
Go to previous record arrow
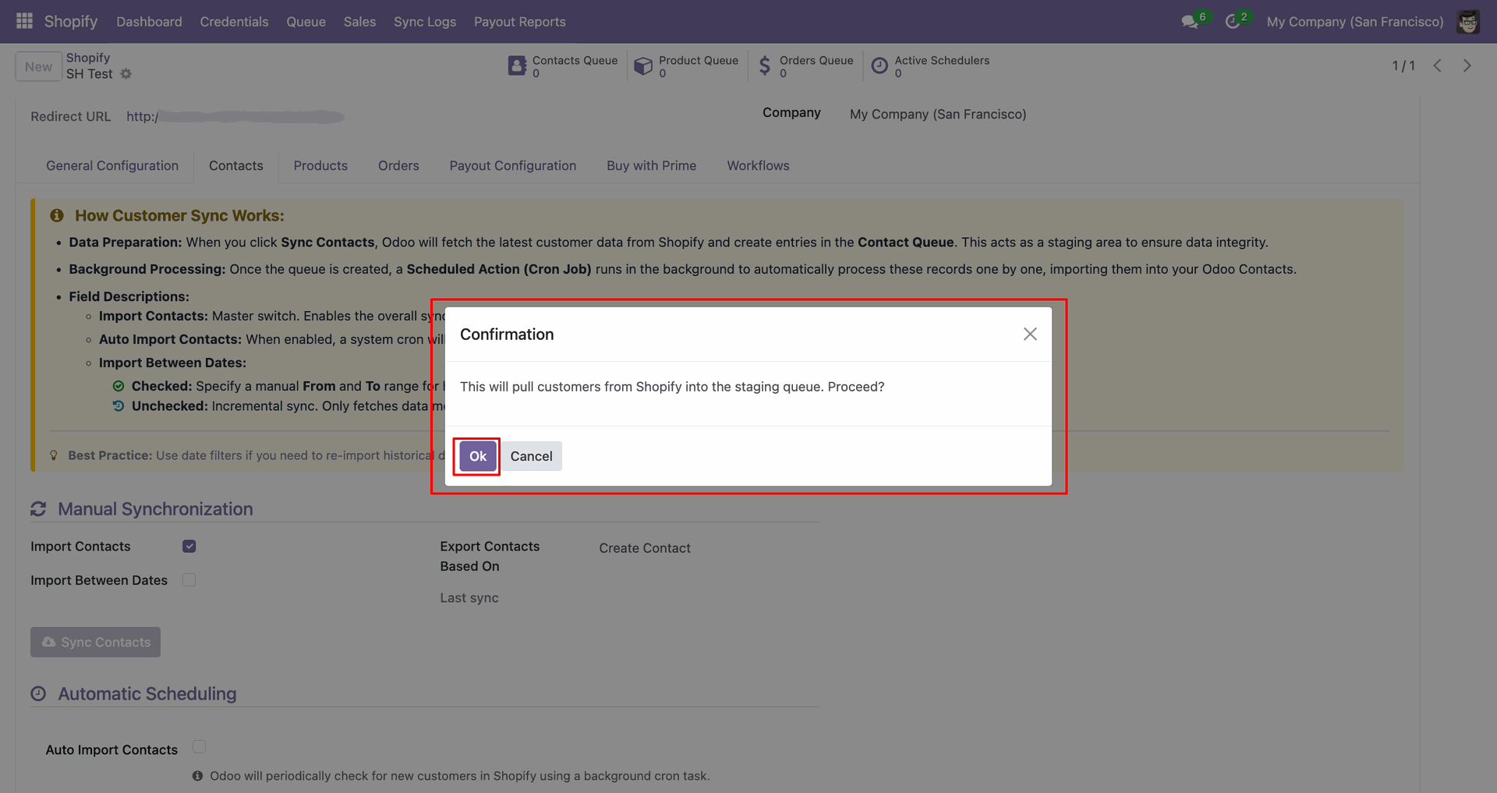click(x=1438, y=66)
